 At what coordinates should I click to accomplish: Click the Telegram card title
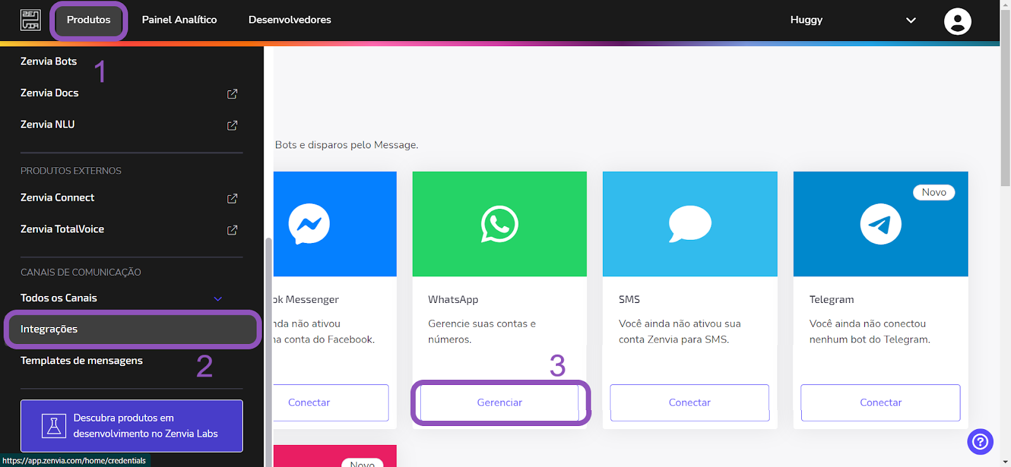[x=832, y=299]
